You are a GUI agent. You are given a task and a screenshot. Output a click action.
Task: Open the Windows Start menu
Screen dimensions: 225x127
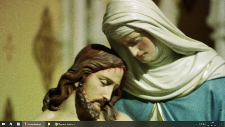click(x=4, y=124)
